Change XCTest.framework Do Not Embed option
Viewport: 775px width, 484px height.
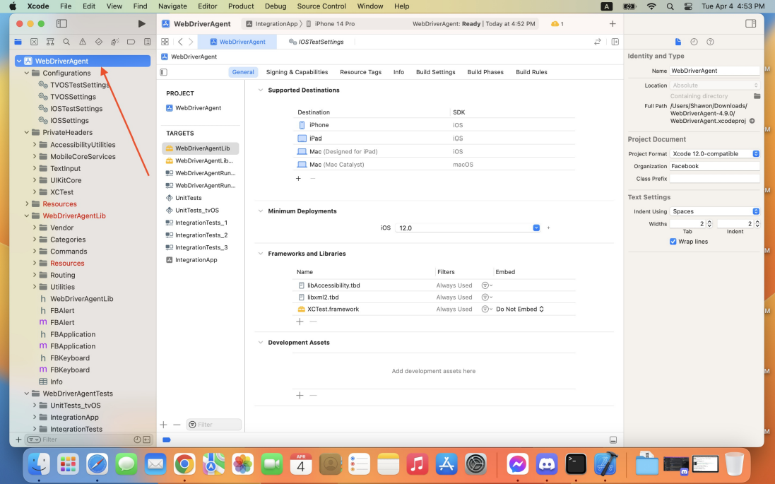519,309
